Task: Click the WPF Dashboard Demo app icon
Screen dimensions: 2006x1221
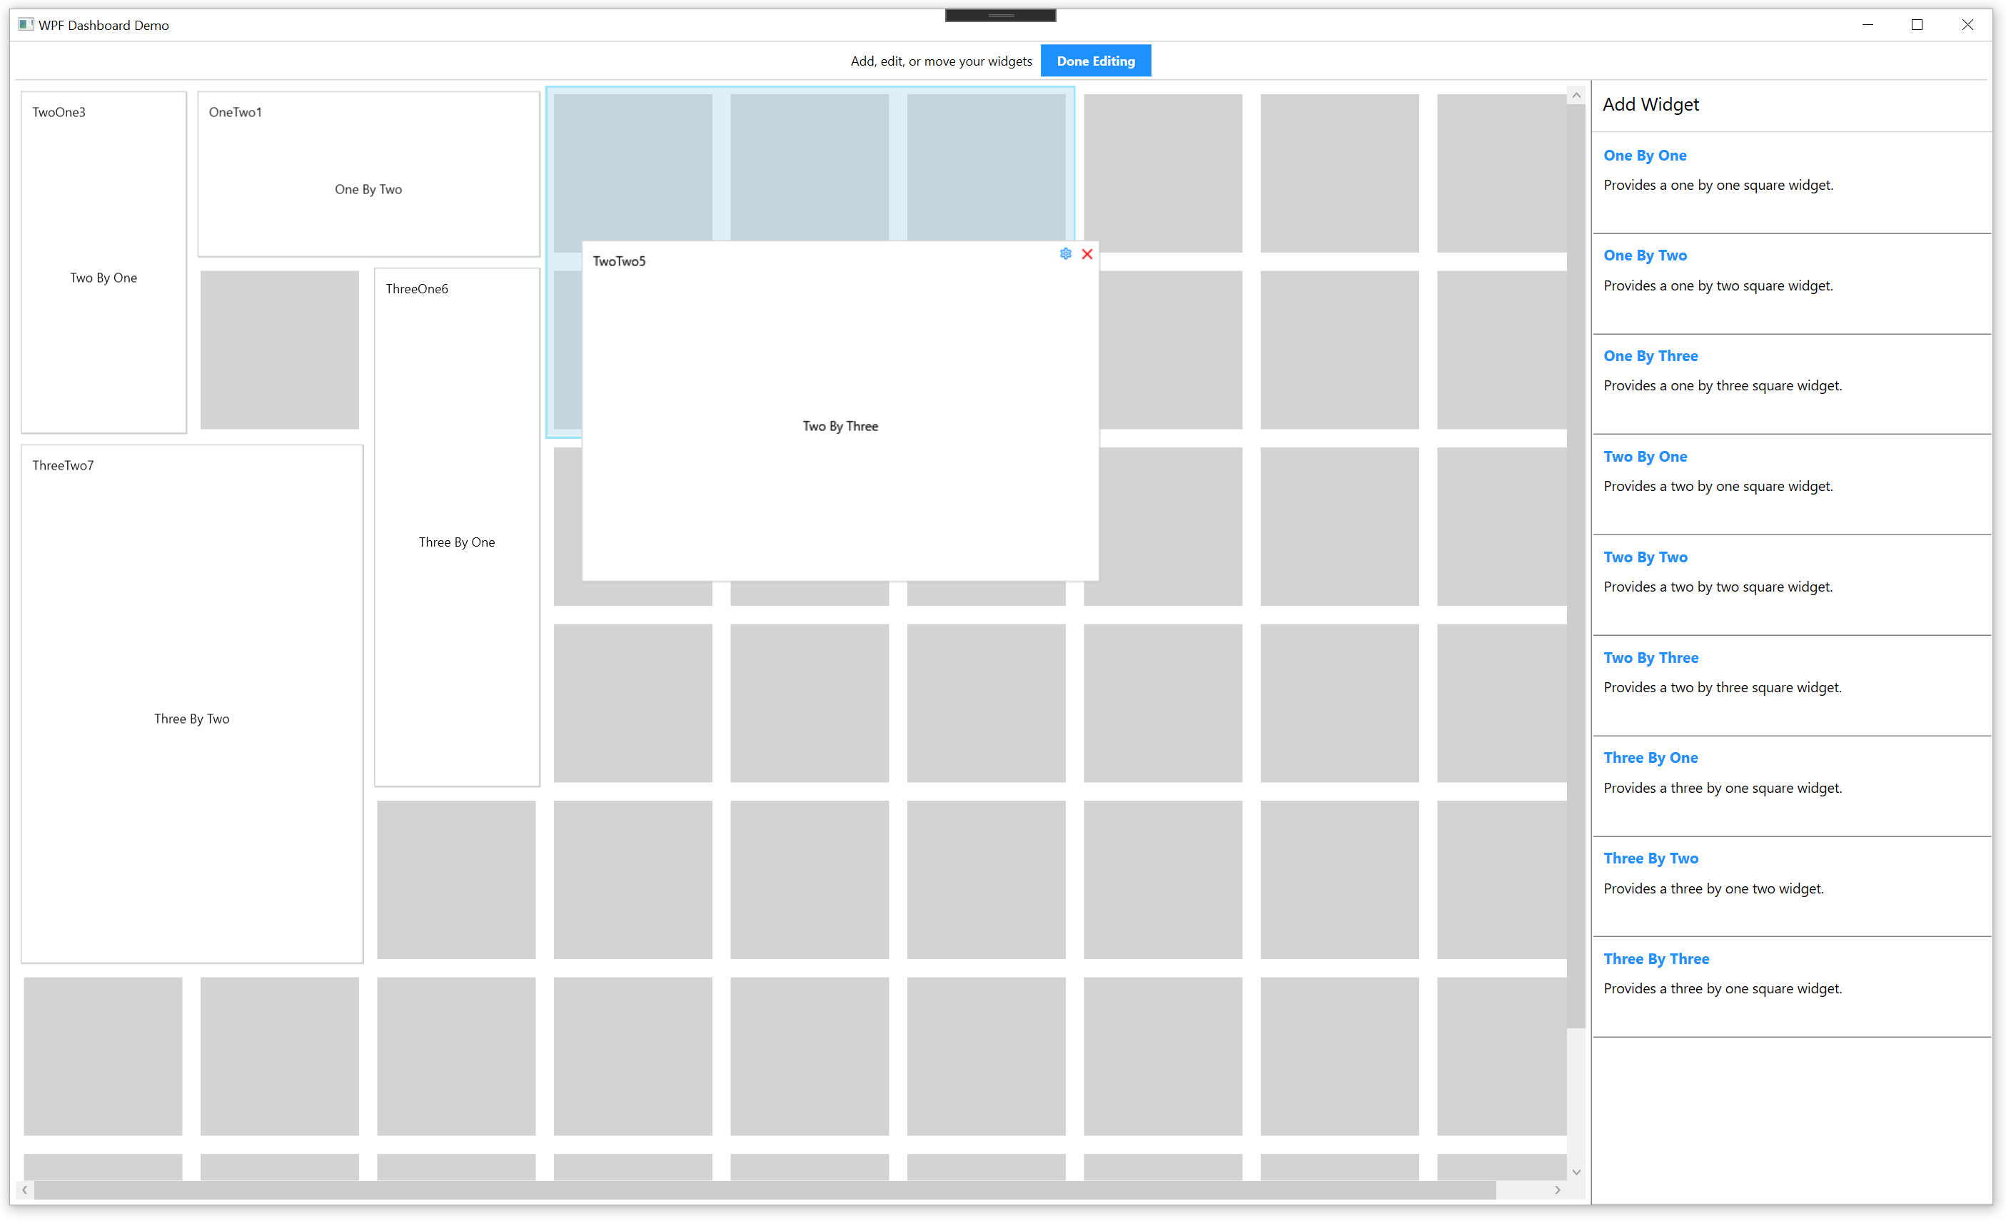Action: click(x=26, y=24)
